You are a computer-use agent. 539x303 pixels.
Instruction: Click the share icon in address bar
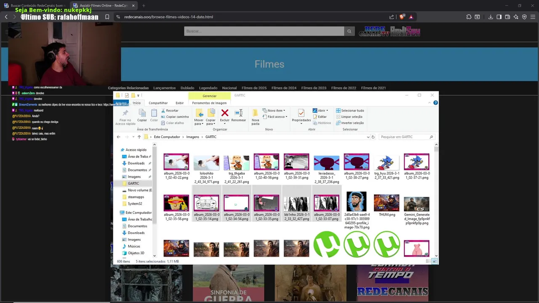392,17
